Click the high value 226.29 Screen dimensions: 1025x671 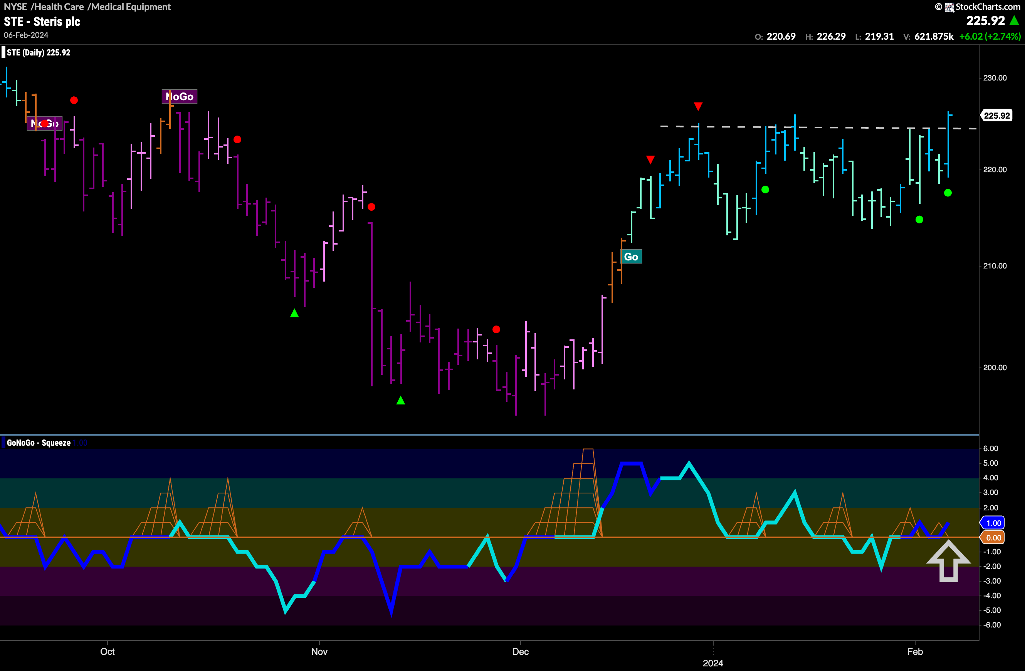point(831,37)
